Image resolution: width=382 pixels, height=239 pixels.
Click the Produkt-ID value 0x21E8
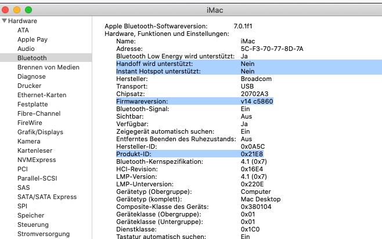tap(251, 154)
